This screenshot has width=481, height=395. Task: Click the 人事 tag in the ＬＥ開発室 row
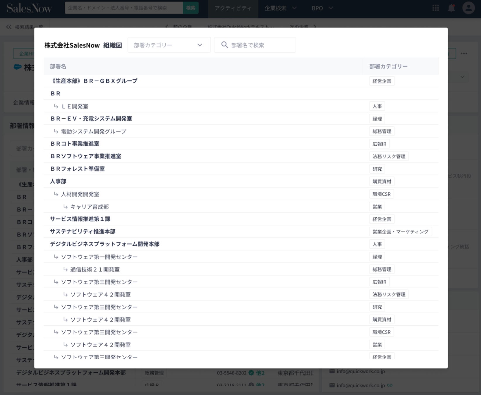[377, 106]
